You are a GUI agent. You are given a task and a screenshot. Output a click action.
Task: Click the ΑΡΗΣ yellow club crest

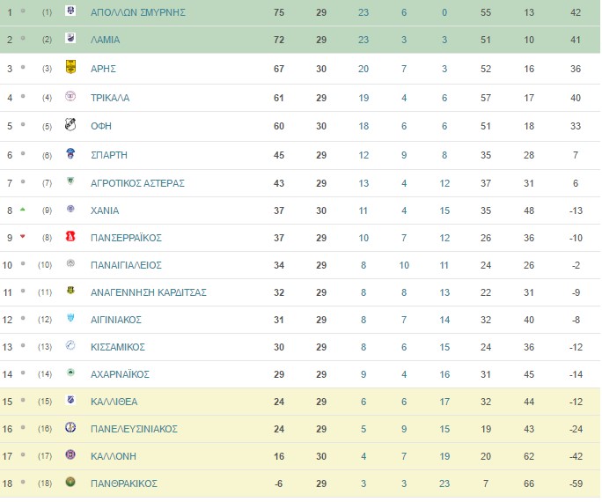tap(70, 67)
